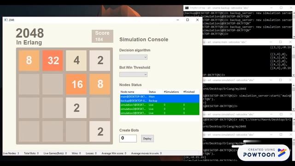Click the #Simulations column header
Screen dimensions: 295x166
(x=171, y=92)
